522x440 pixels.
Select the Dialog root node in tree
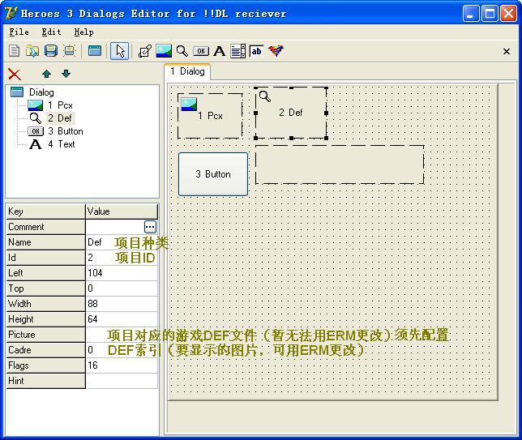41,92
